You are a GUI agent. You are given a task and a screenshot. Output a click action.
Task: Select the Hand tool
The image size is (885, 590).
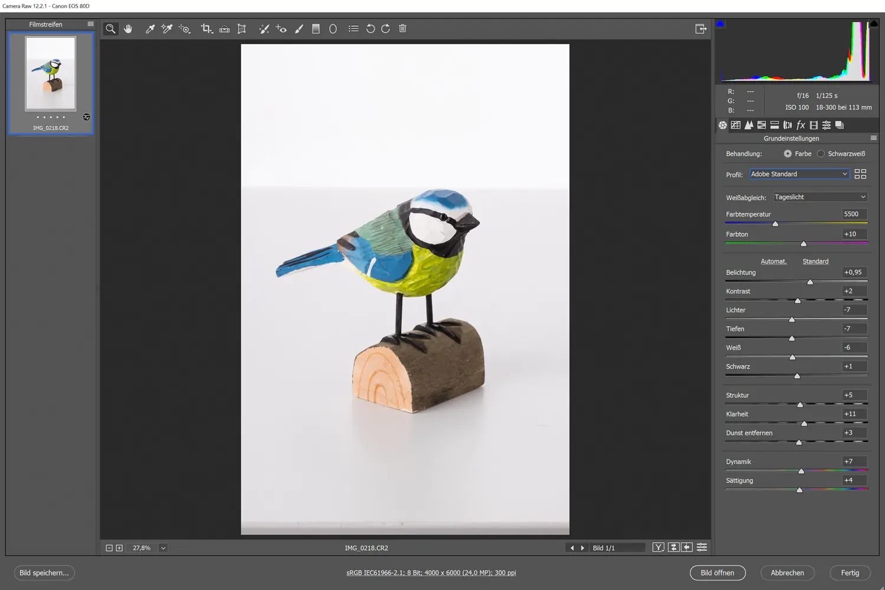click(128, 28)
